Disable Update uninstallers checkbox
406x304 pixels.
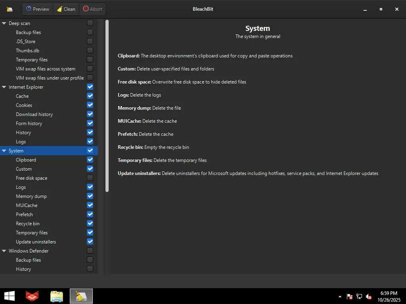(x=90, y=242)
